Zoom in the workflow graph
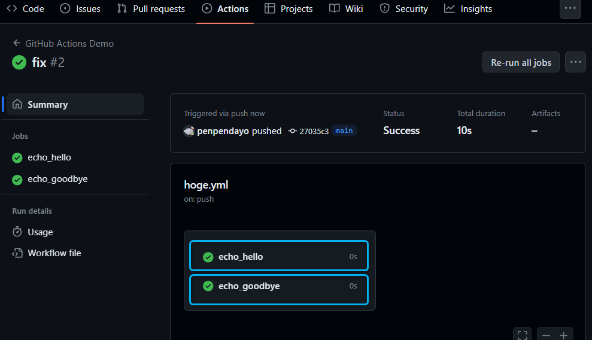592x340 pixels. [x=564, y=335]
